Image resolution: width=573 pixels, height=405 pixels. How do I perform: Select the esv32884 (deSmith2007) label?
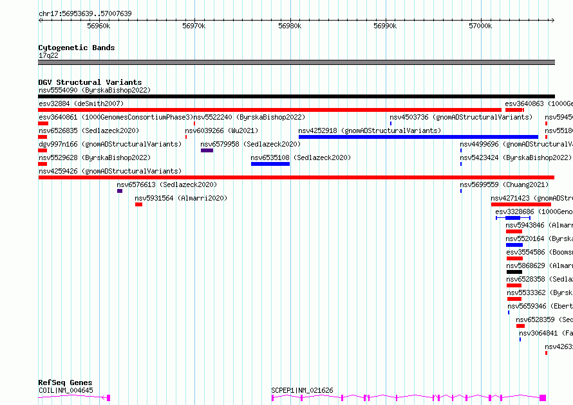tap(81, 104)
